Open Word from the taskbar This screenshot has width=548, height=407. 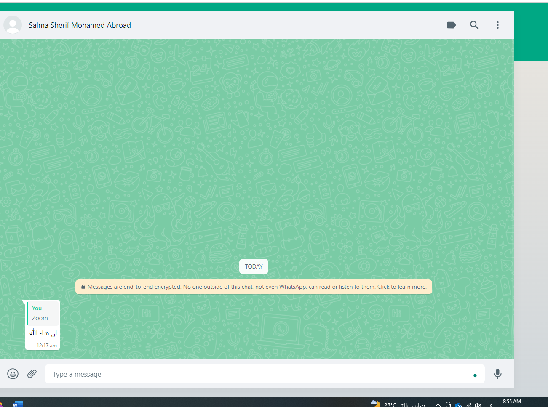pos(17,404)
